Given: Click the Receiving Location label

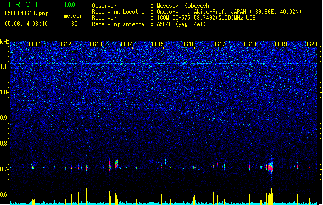Looking at the screenshot, I should (x=120, y=12).
